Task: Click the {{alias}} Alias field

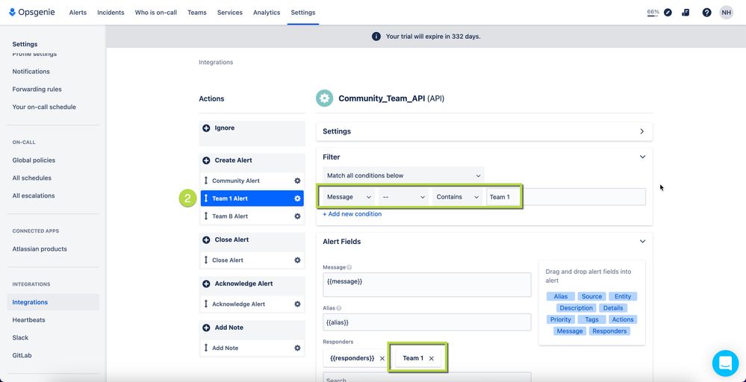Action: point(426,322)
